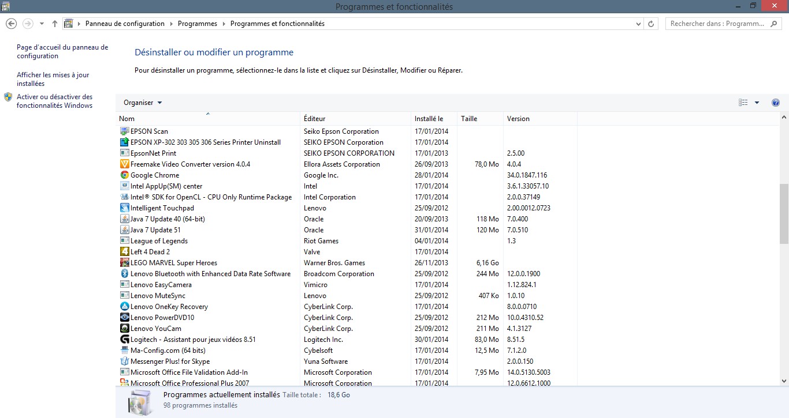The height and width of the screenshot is (418, 789).
Task: Click the 12.0.0.1900 version cell
Action: point(523,274)
